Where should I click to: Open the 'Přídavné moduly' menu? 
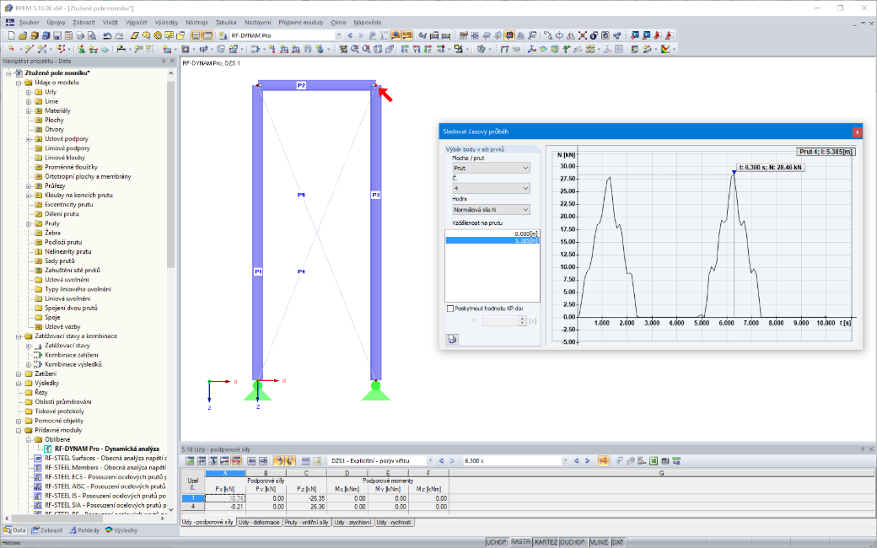pyautogui.click(x=301, y=23)
